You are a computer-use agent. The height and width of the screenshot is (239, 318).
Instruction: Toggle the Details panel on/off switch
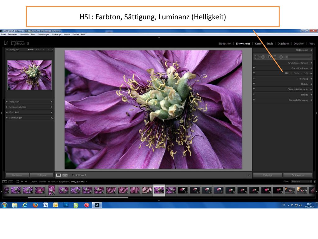(x=254, y=83)
